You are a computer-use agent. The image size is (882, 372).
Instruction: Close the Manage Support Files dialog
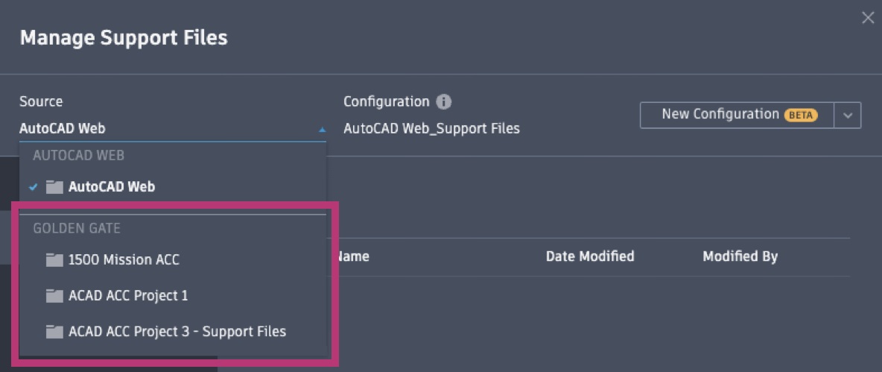click(868, 18)
